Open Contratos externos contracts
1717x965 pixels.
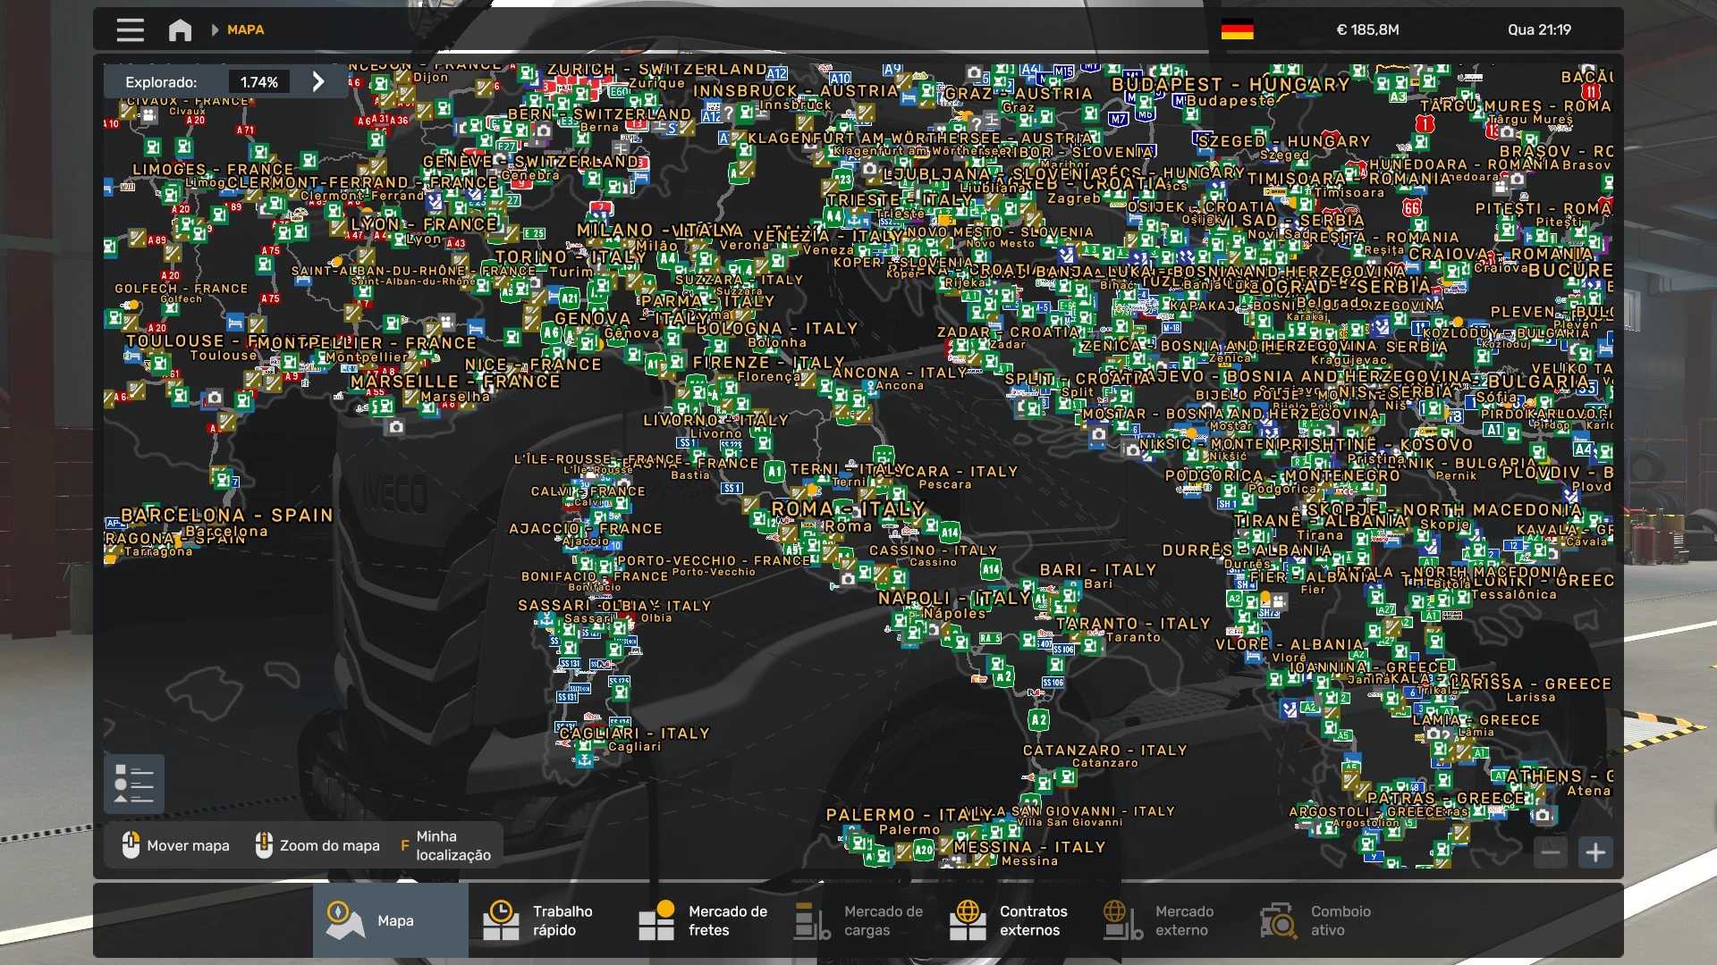pyautogui.click(x=1011, y=920)
